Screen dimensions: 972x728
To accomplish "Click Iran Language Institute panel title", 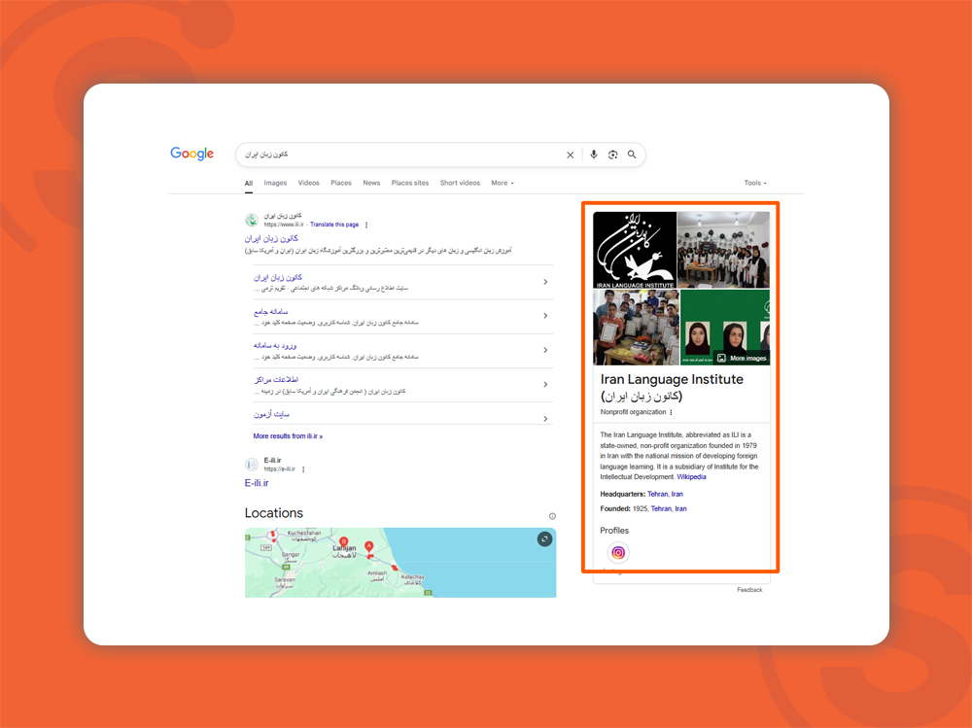I will click(672, 388).
